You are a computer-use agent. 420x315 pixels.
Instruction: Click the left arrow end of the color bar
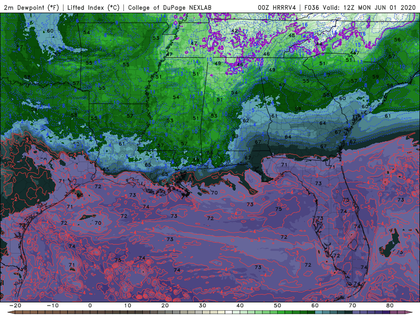[10, 312]
